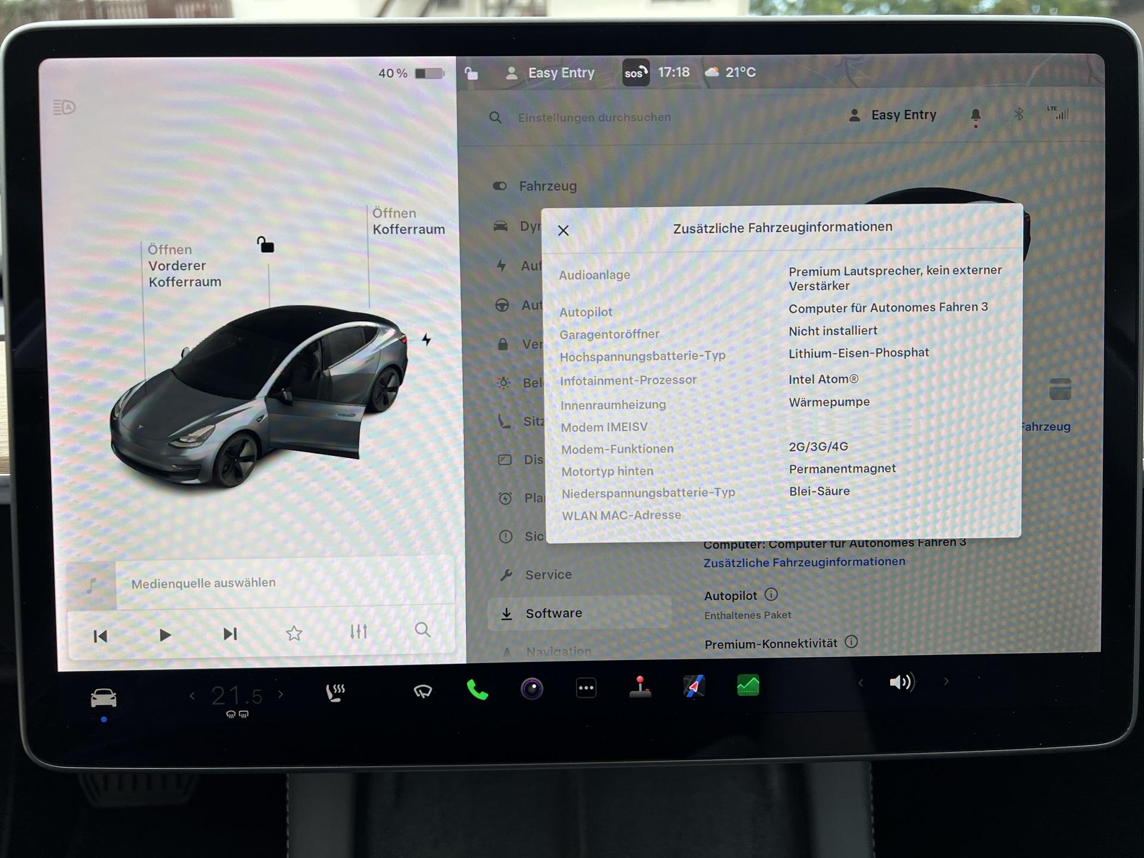This screenshot has width=1144, height=858.
Task: Skip to previous track
Action: click(x=100, y=636)
